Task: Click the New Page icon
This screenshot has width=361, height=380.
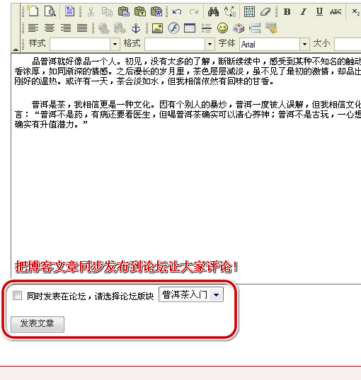Action: pyautogui.click(x=33, y=11)
